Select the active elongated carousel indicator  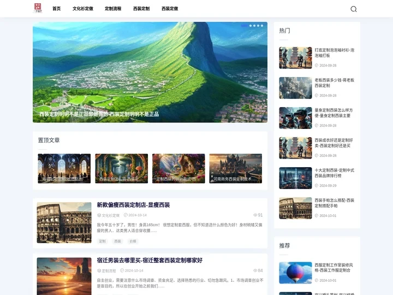click(244, 26)
